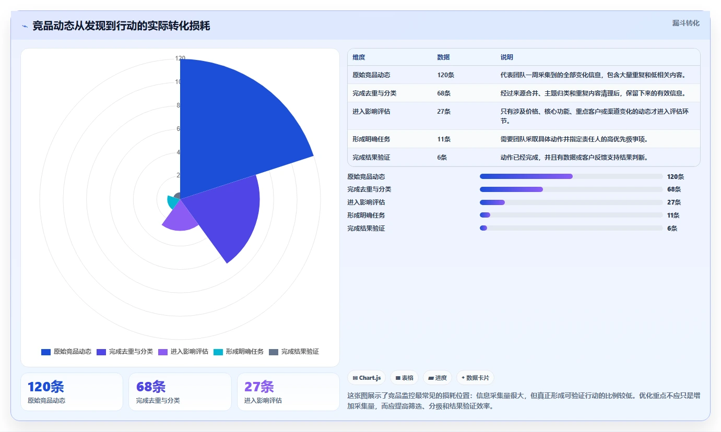Click the 漏斗转化 label in header
721x432 pixels.
pyautogui.click(x=685, y=23)
